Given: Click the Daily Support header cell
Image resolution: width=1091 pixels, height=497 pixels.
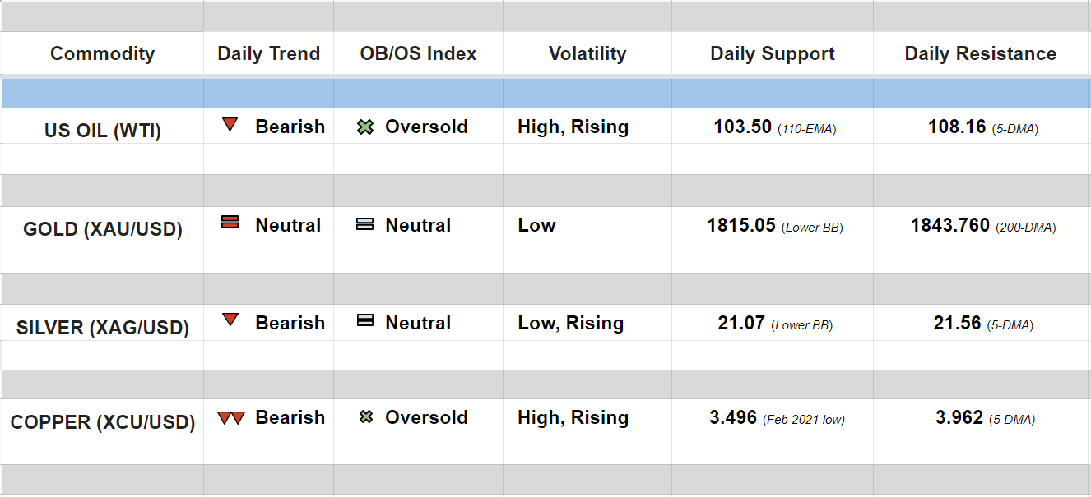Looking at the screenshot, I should pyautogui.click(x=772, y=53).
